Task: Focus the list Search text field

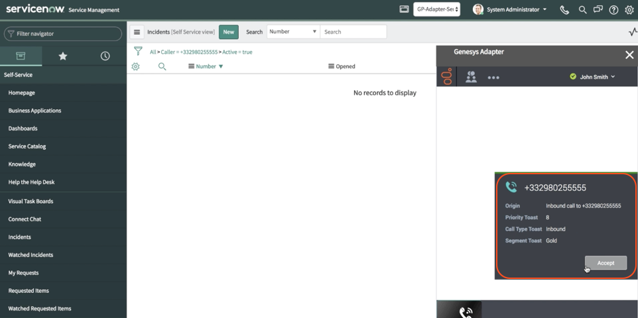Action: click(353, 32)
